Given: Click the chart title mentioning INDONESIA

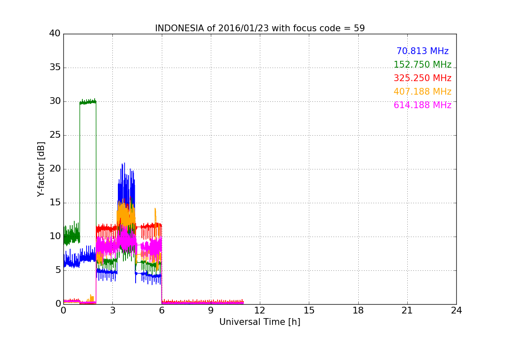Looking at the screenshot, I should point(260,28).
